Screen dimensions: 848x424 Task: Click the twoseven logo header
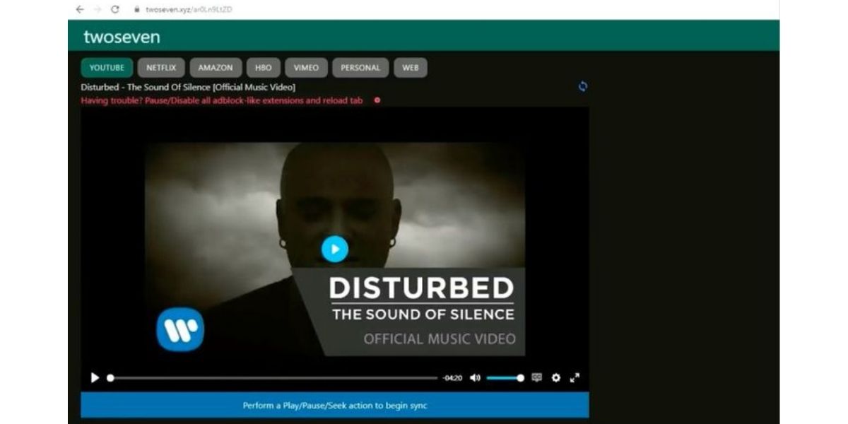point(122,37)
